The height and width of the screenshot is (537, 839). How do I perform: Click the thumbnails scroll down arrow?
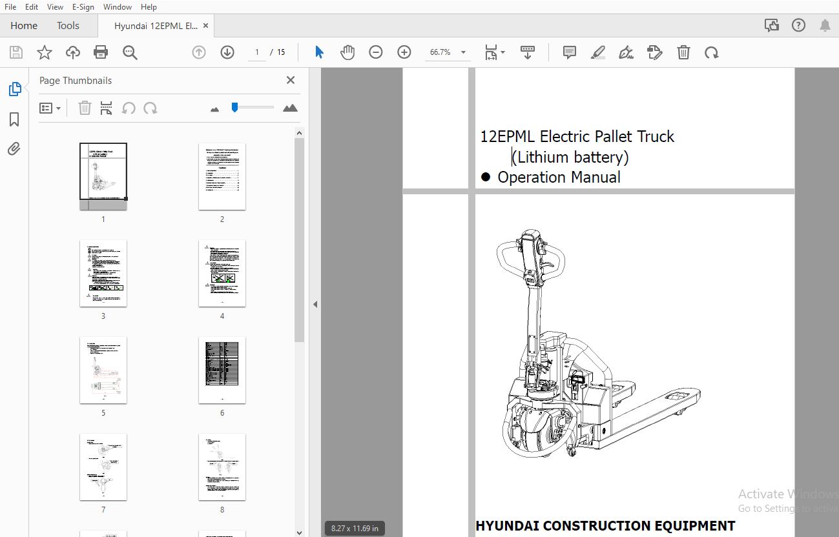[299, 532]
